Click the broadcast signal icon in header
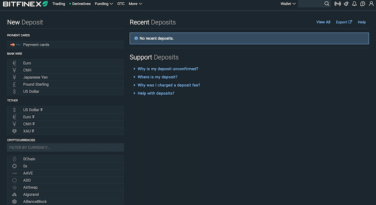 click(x=337, y=4)
